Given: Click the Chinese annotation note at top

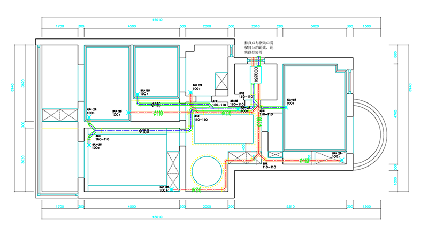Looking at the screenshot, I should [259, 47].
